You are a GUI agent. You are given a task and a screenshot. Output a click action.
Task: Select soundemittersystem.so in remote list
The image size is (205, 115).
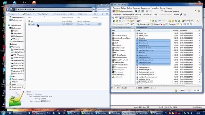click(146, 74)
